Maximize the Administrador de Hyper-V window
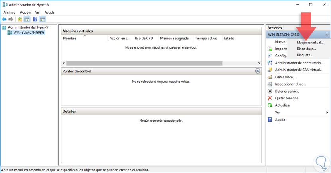The width and height of the screenshot is (331, 173). point(311,5)
